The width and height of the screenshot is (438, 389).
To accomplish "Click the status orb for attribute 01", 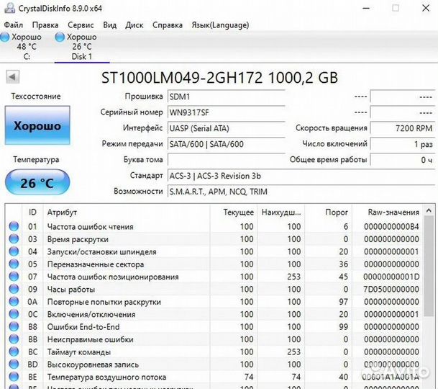I will tap(14, 226).
